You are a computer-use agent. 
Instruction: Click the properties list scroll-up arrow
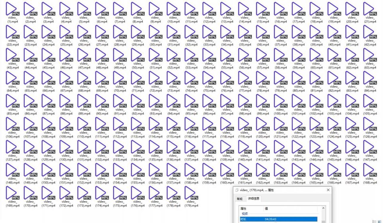323,209
